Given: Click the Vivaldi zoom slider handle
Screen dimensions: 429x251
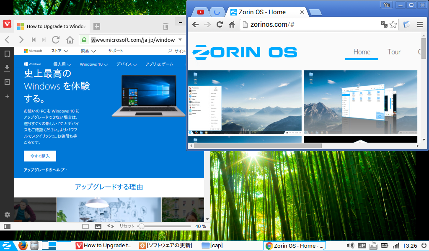Looking at the screenshot, I should pyautogui.click(x=141, y=226).
